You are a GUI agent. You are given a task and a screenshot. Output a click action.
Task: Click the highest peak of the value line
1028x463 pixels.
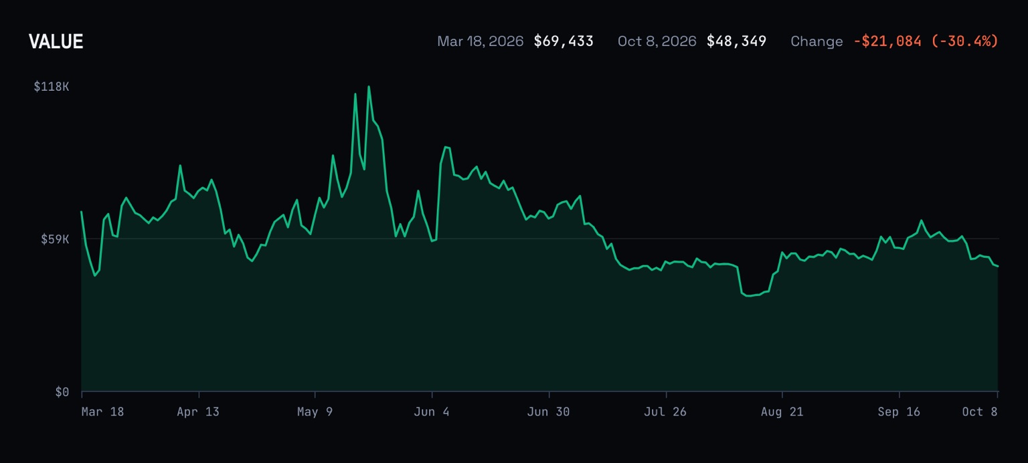click(369, 86)
